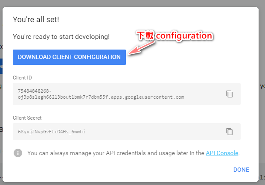Image resolution: width=265 pixels, height=185 pixels.
Task: Click the info icon beside API credentials note
Action: pos(18,153)
